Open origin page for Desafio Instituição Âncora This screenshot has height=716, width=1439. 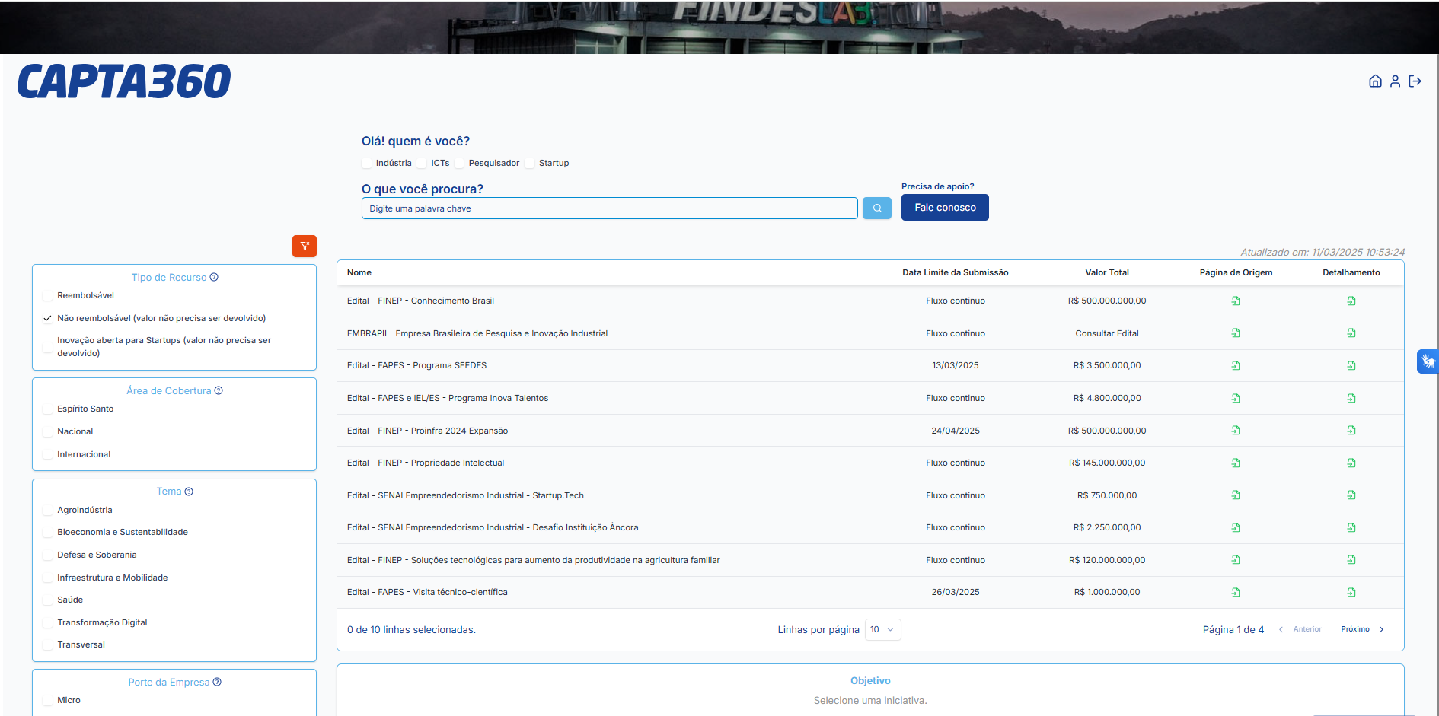click(1236, 528)
